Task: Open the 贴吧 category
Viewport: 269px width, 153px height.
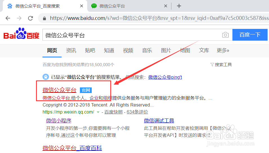Action: tap(90, 50)
